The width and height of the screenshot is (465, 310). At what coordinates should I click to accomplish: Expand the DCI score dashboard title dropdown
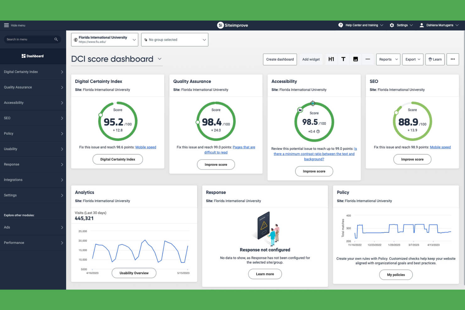(x=160, y=59)
